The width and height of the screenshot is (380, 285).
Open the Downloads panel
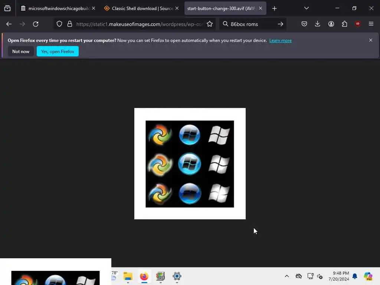[x=318, y=24]
